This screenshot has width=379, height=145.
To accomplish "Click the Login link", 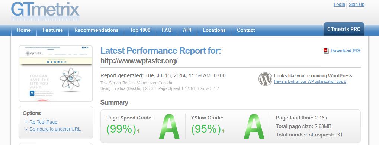I will coord(339,4).
